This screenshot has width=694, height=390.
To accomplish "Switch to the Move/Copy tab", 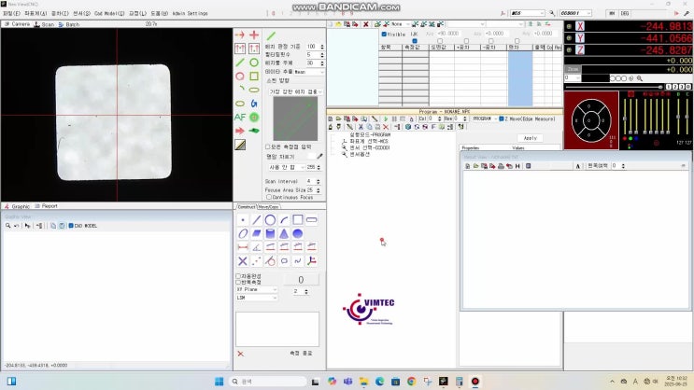I will pyautogui.click(x=268, y=207).
